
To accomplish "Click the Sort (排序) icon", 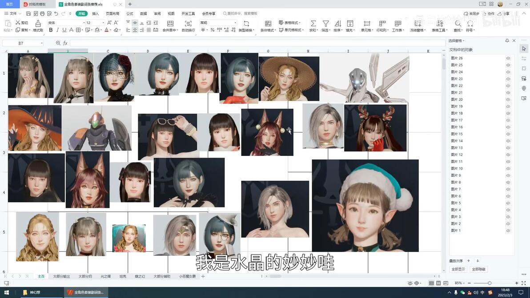I will click(337, 24).
